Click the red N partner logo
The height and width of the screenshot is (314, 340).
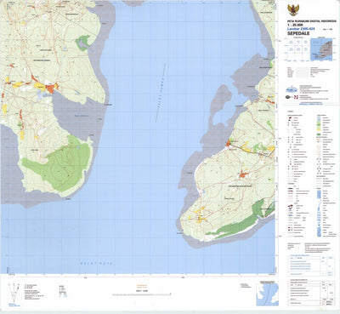[x=296, y=97]
